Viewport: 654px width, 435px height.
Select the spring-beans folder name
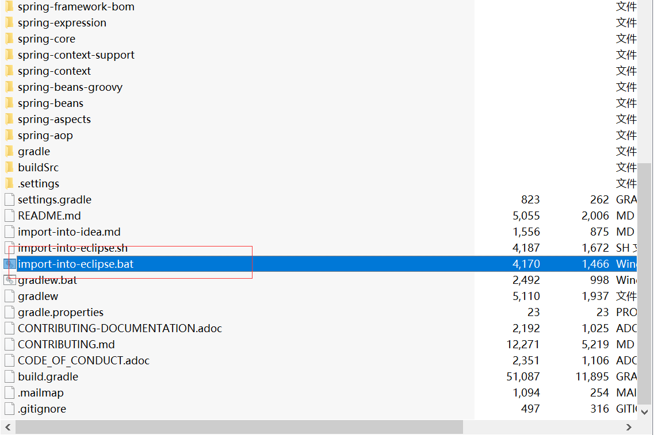pos(51,103)
